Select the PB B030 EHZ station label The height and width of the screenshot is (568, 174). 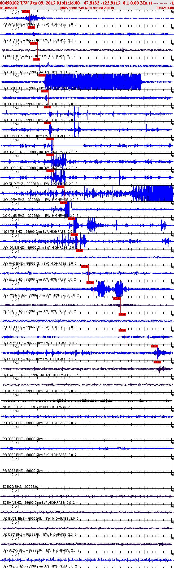tap(23, 439)
